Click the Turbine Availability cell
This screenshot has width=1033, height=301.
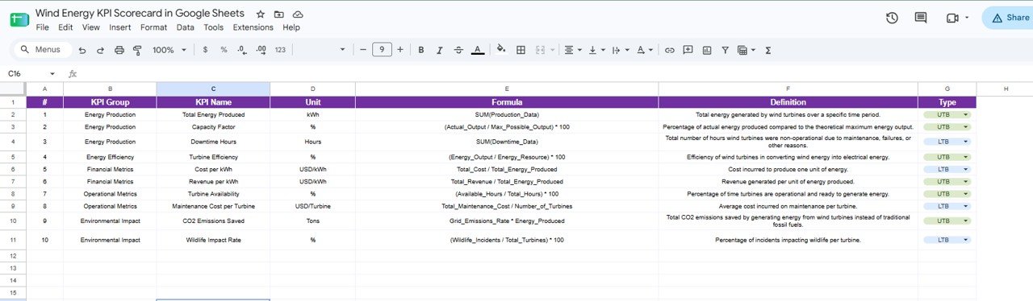point(213,194)
